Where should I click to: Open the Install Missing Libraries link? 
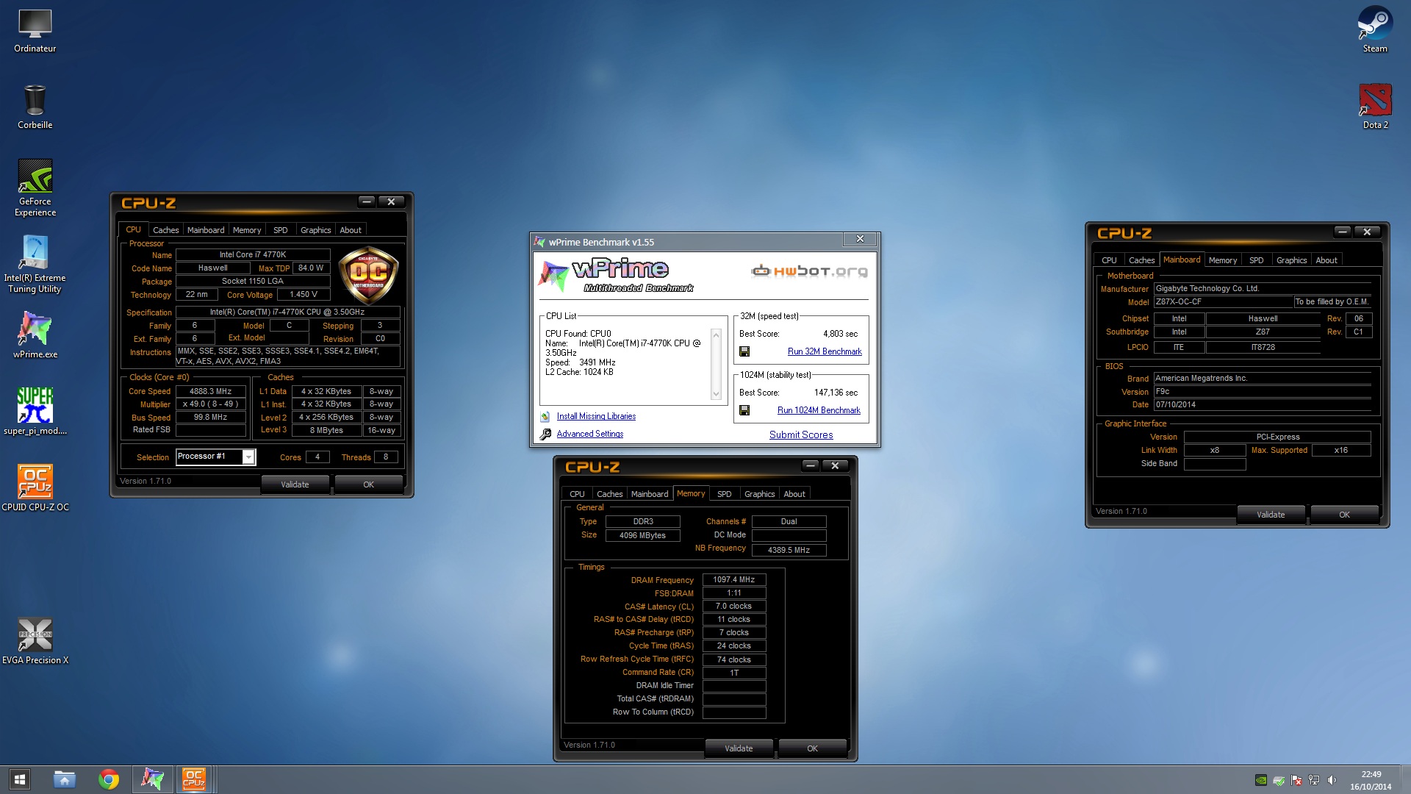point(596,416)
